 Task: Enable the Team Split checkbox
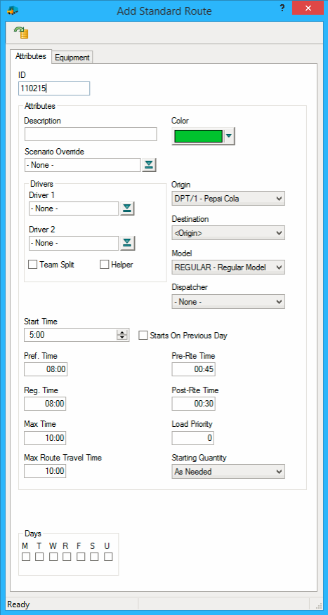point(32,265)
